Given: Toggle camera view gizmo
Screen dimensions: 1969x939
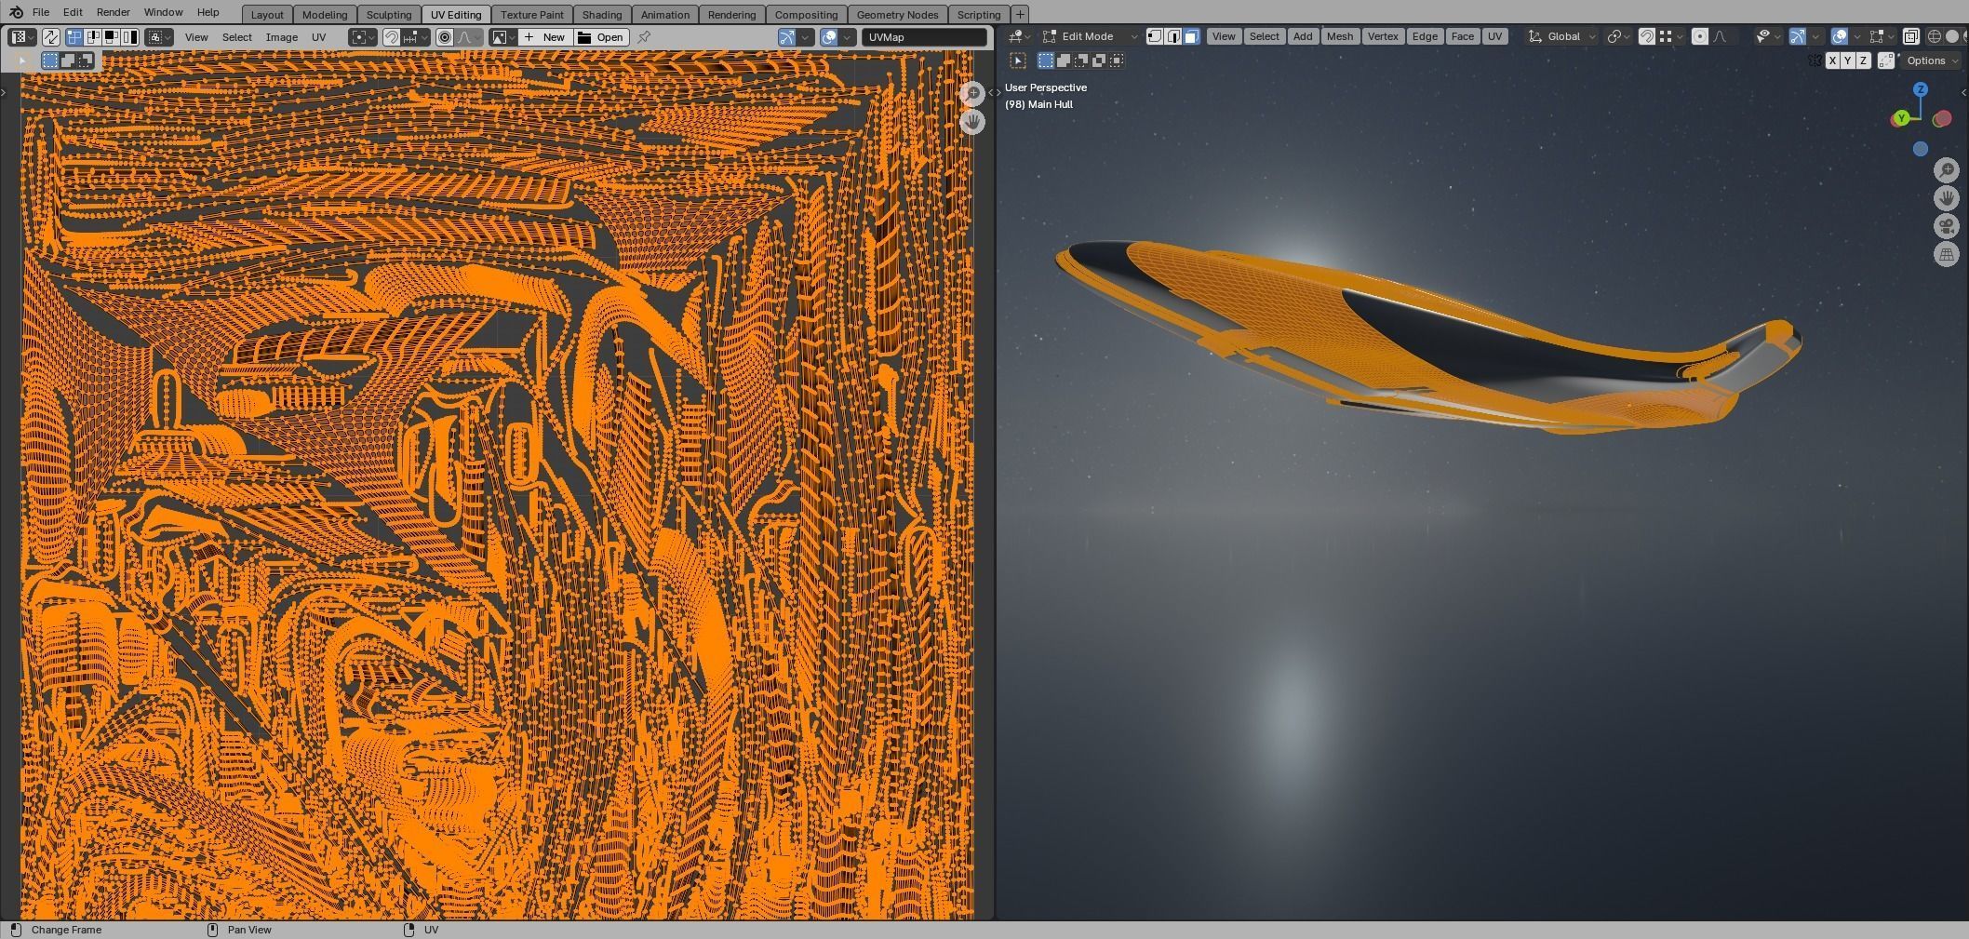Looking at the screenshot, I should [x=1947, y=226].
